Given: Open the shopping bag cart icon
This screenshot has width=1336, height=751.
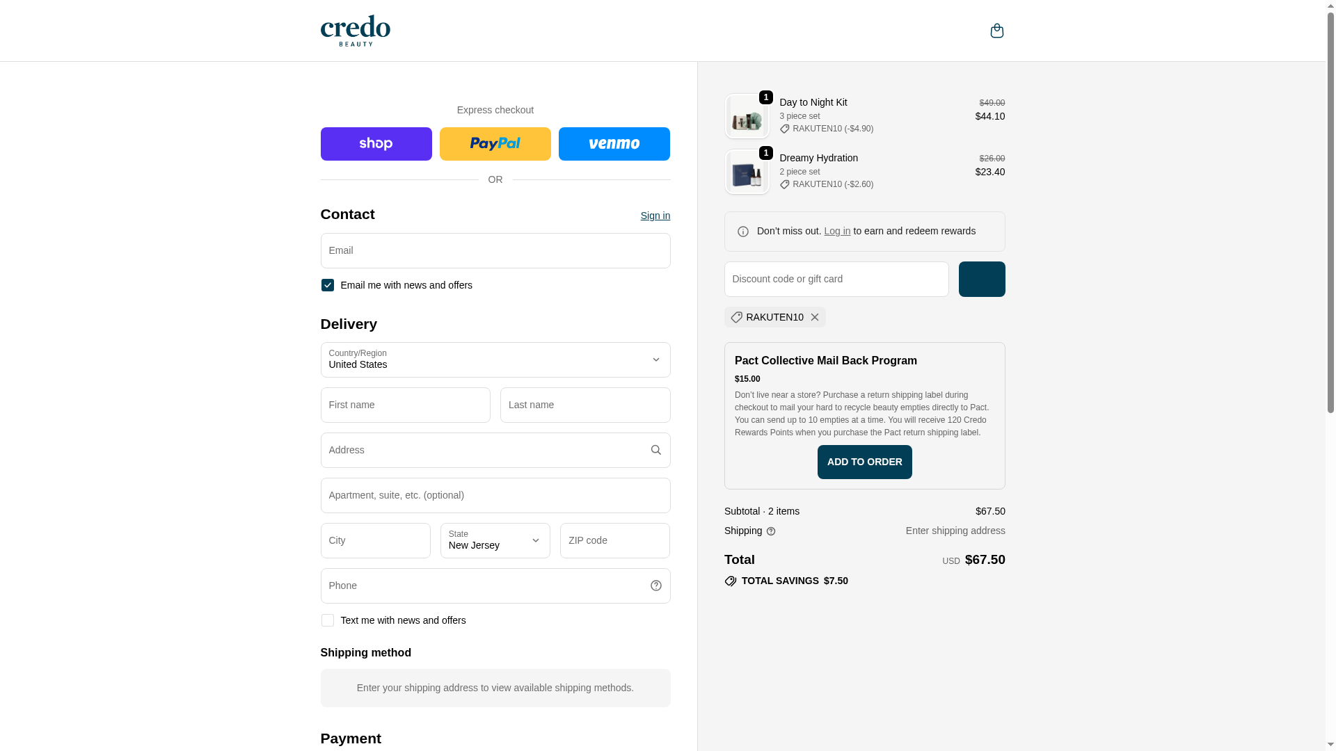Looking at the screenshot, I should coord(996,31).
